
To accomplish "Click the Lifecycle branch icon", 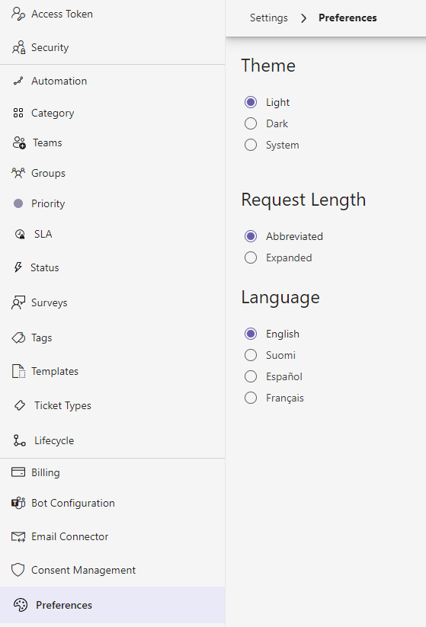I will [20, 440].
